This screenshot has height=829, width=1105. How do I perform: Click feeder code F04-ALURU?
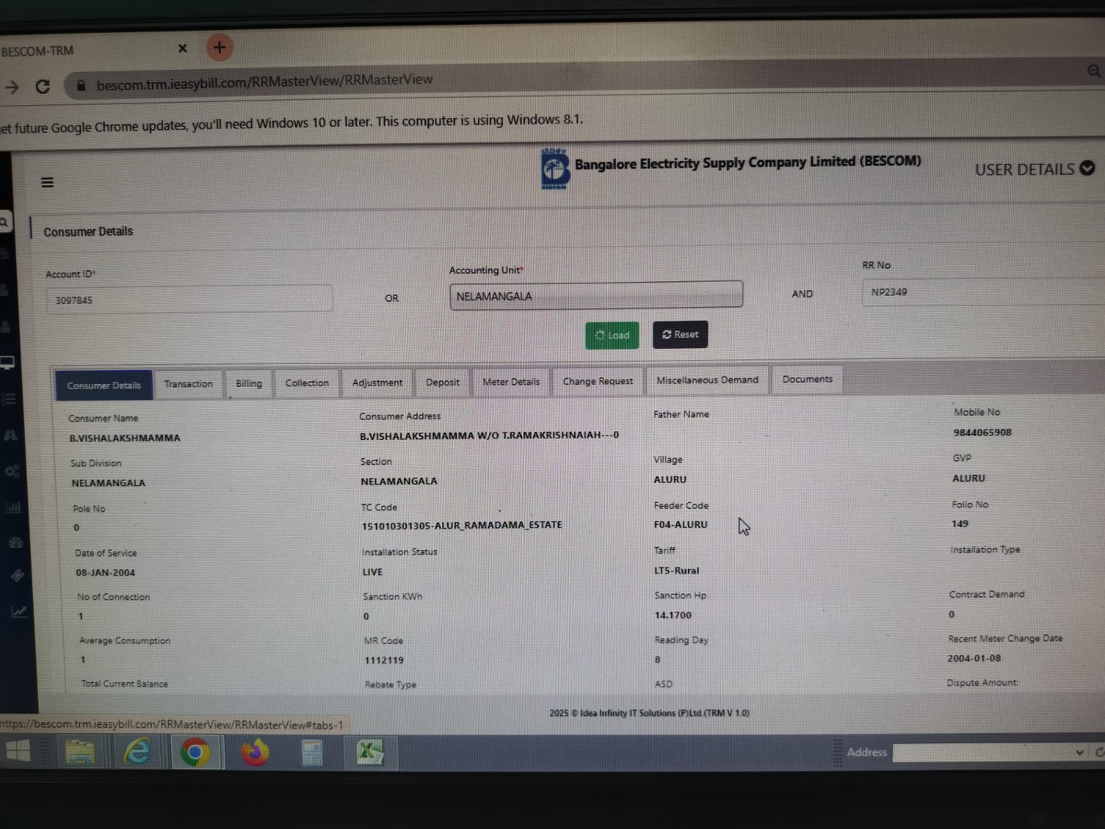point(681,524)
